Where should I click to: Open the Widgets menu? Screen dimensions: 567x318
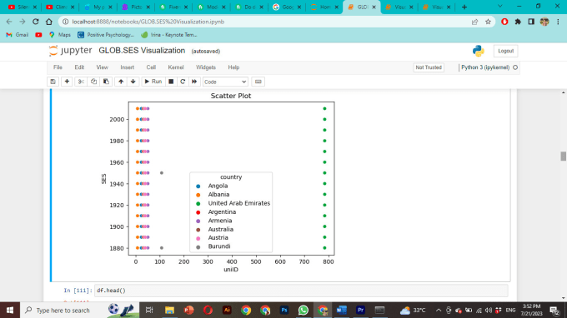(206, 67)
